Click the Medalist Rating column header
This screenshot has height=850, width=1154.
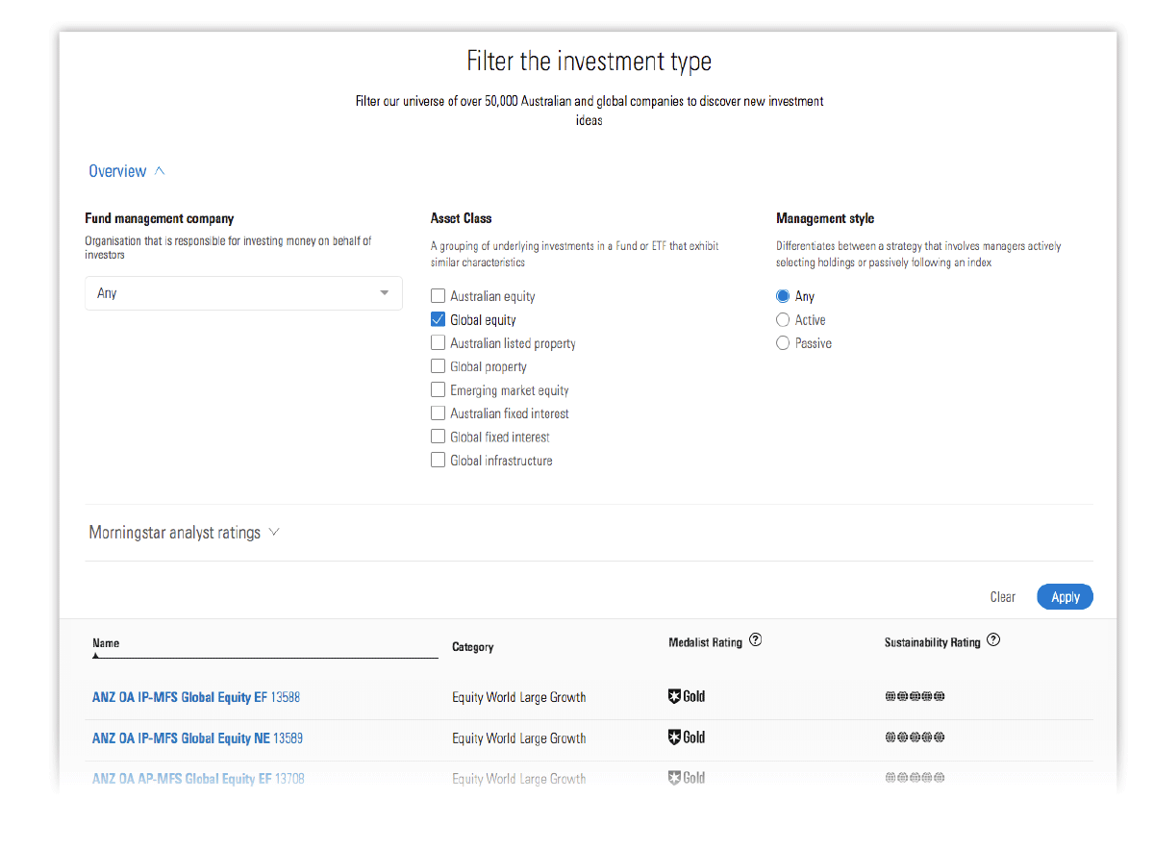coord(706,642)
